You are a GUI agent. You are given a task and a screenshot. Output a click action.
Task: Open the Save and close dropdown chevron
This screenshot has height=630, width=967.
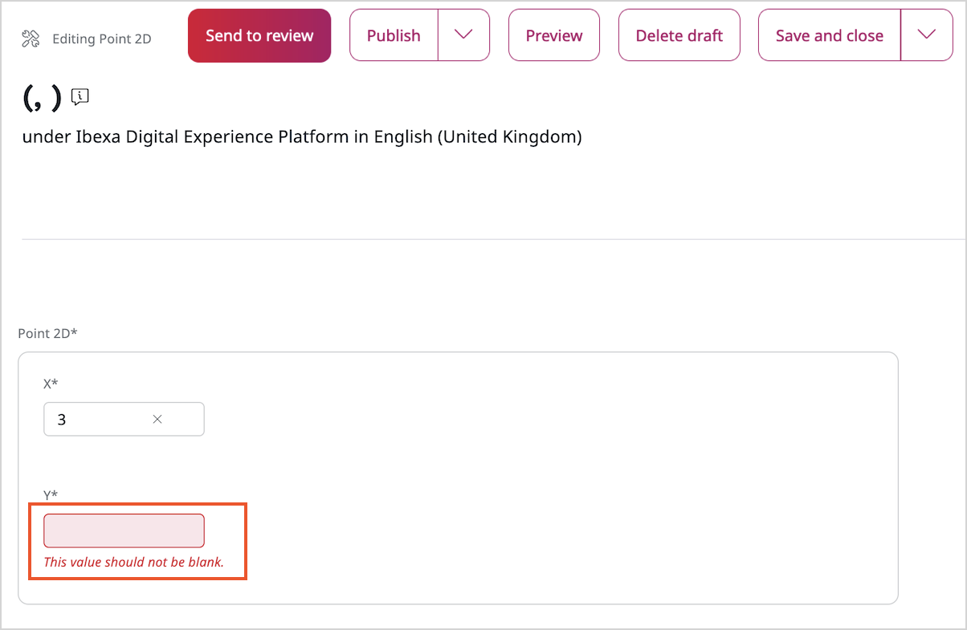pyautogui.click(x=926, y=35)
